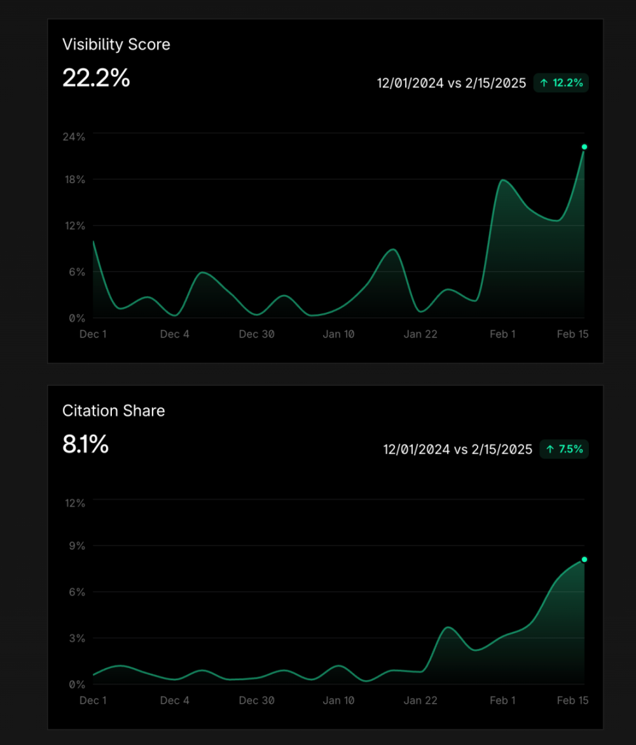This screenshot has width=636, height=745.
Task: Click Dec 4 label on Citation Share axis
Action: pyautogui.click(x=175, y=701)
